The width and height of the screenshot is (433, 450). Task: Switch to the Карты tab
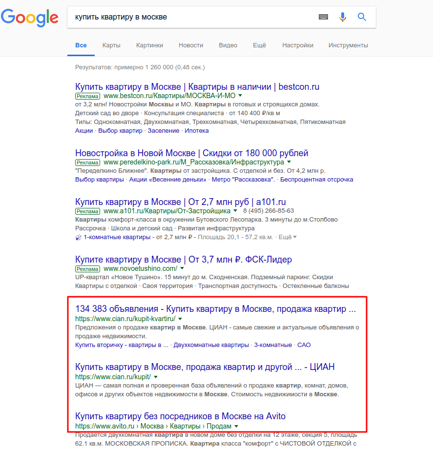click(111, 45)
